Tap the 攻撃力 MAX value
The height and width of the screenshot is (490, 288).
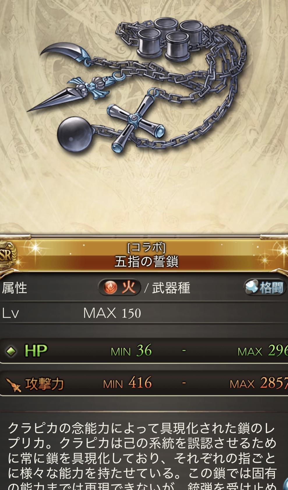tap(259, 383)
